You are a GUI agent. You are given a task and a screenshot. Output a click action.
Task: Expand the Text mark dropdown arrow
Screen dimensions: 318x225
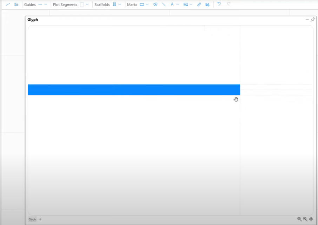point(178,5)
